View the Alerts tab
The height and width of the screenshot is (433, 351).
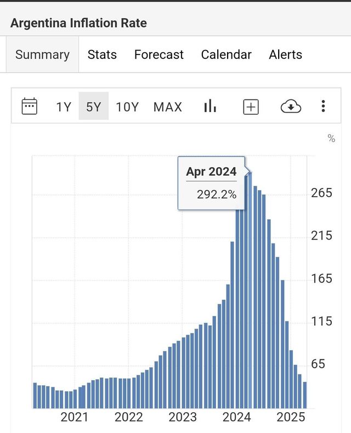coord(285,55)
